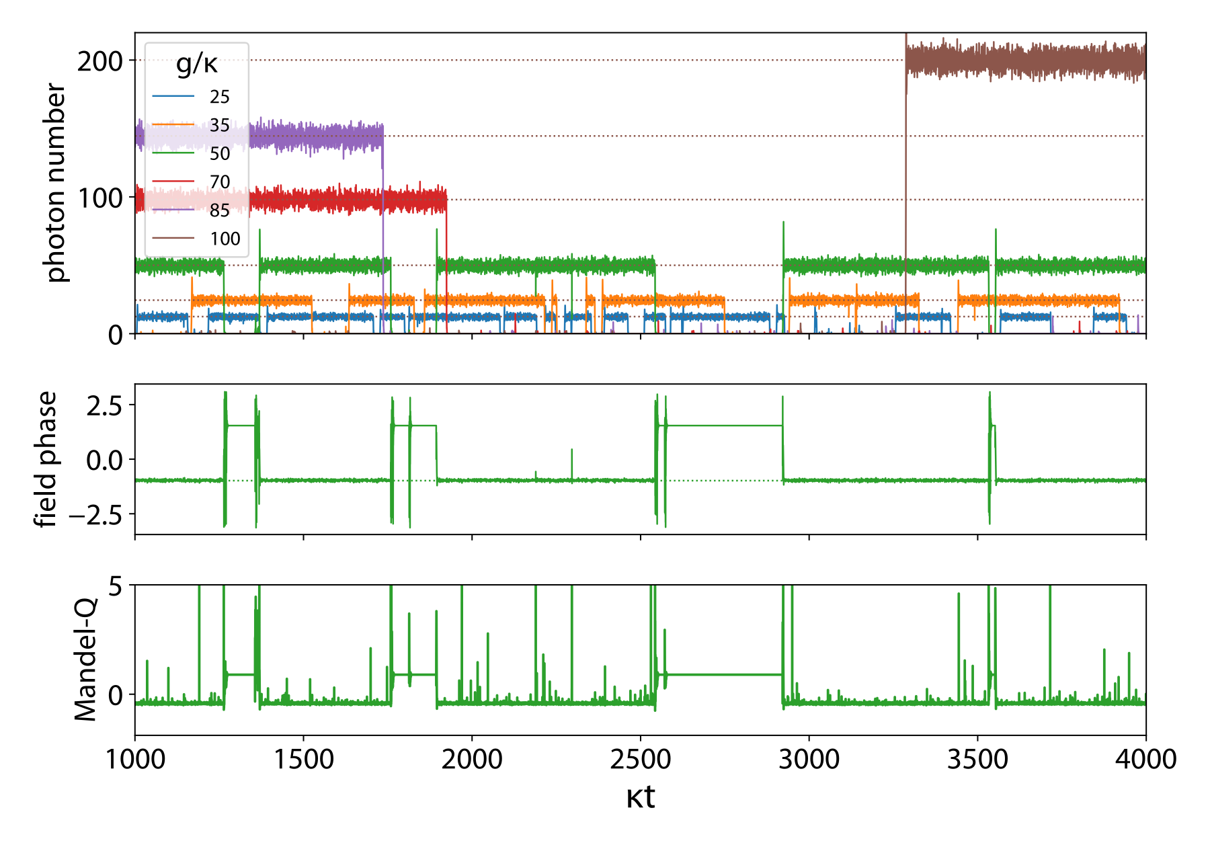Click x-axis tick label '1000'
The width and height of the screenshot is (1210, 847).
[x=136, y=760]
